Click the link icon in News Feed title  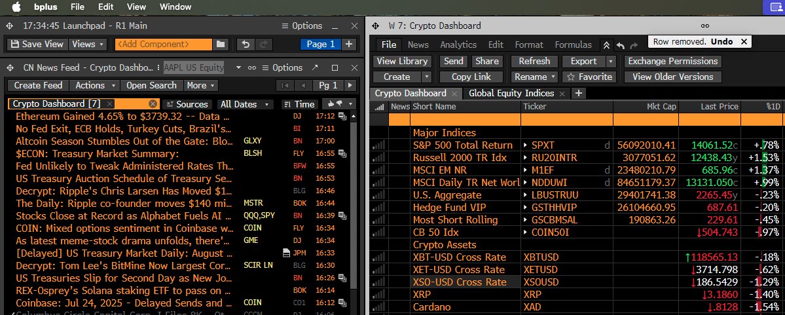(252, 67)
